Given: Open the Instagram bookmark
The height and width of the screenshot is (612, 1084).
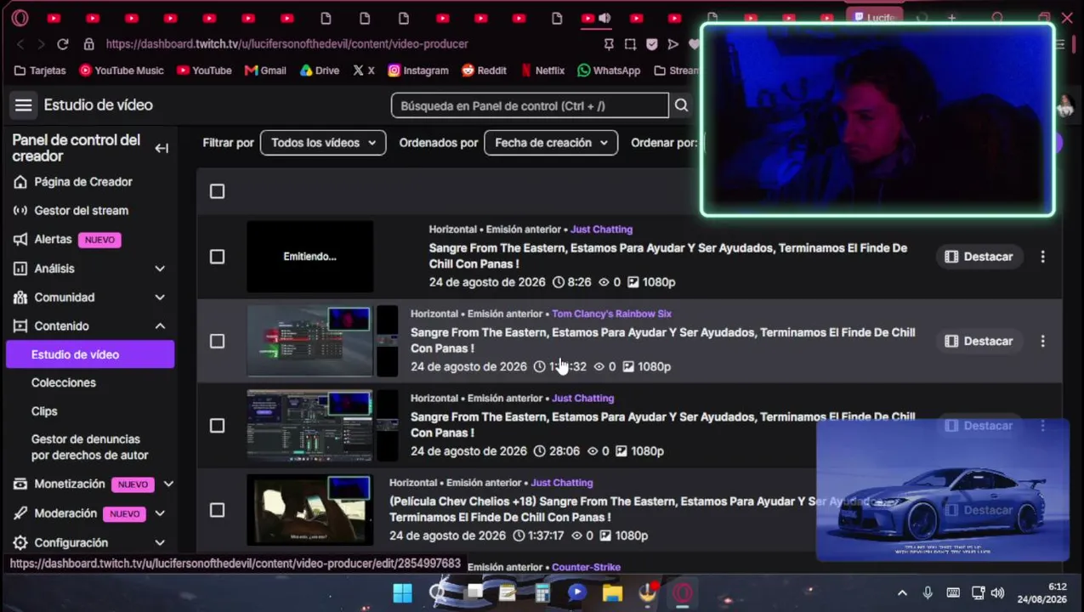Looking at the screenshot, I should 417,71.
